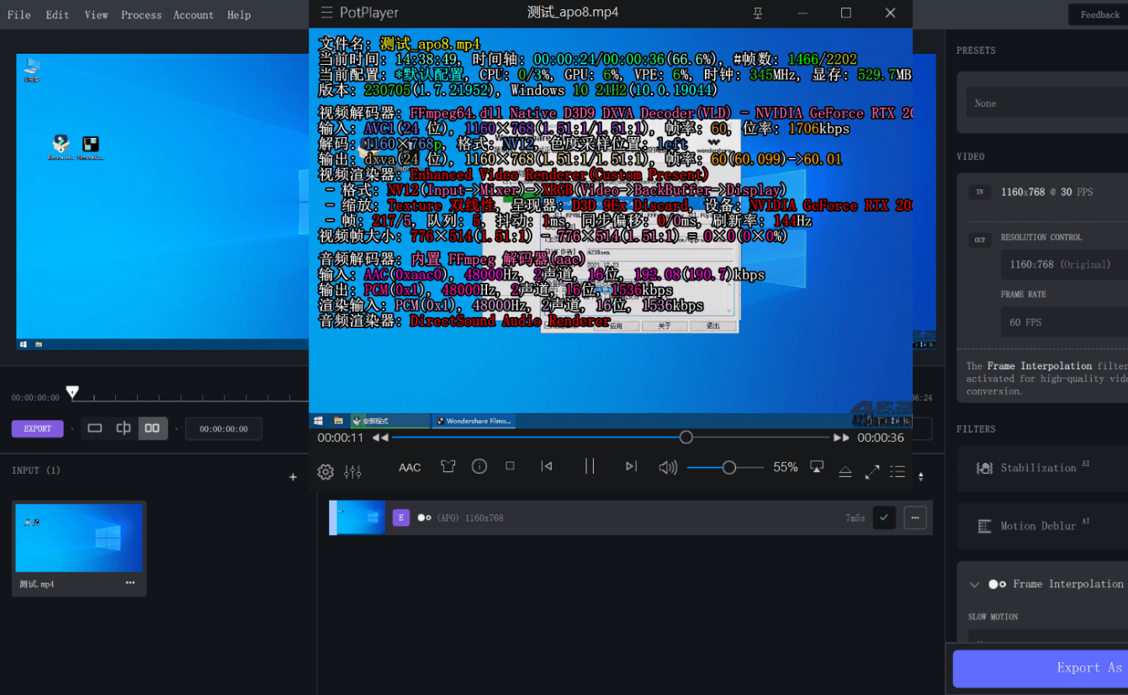Skip to next file in PotPlayer
This screenshot has height=695, width=1128.
pyautogui.click(x=632, y=466)
